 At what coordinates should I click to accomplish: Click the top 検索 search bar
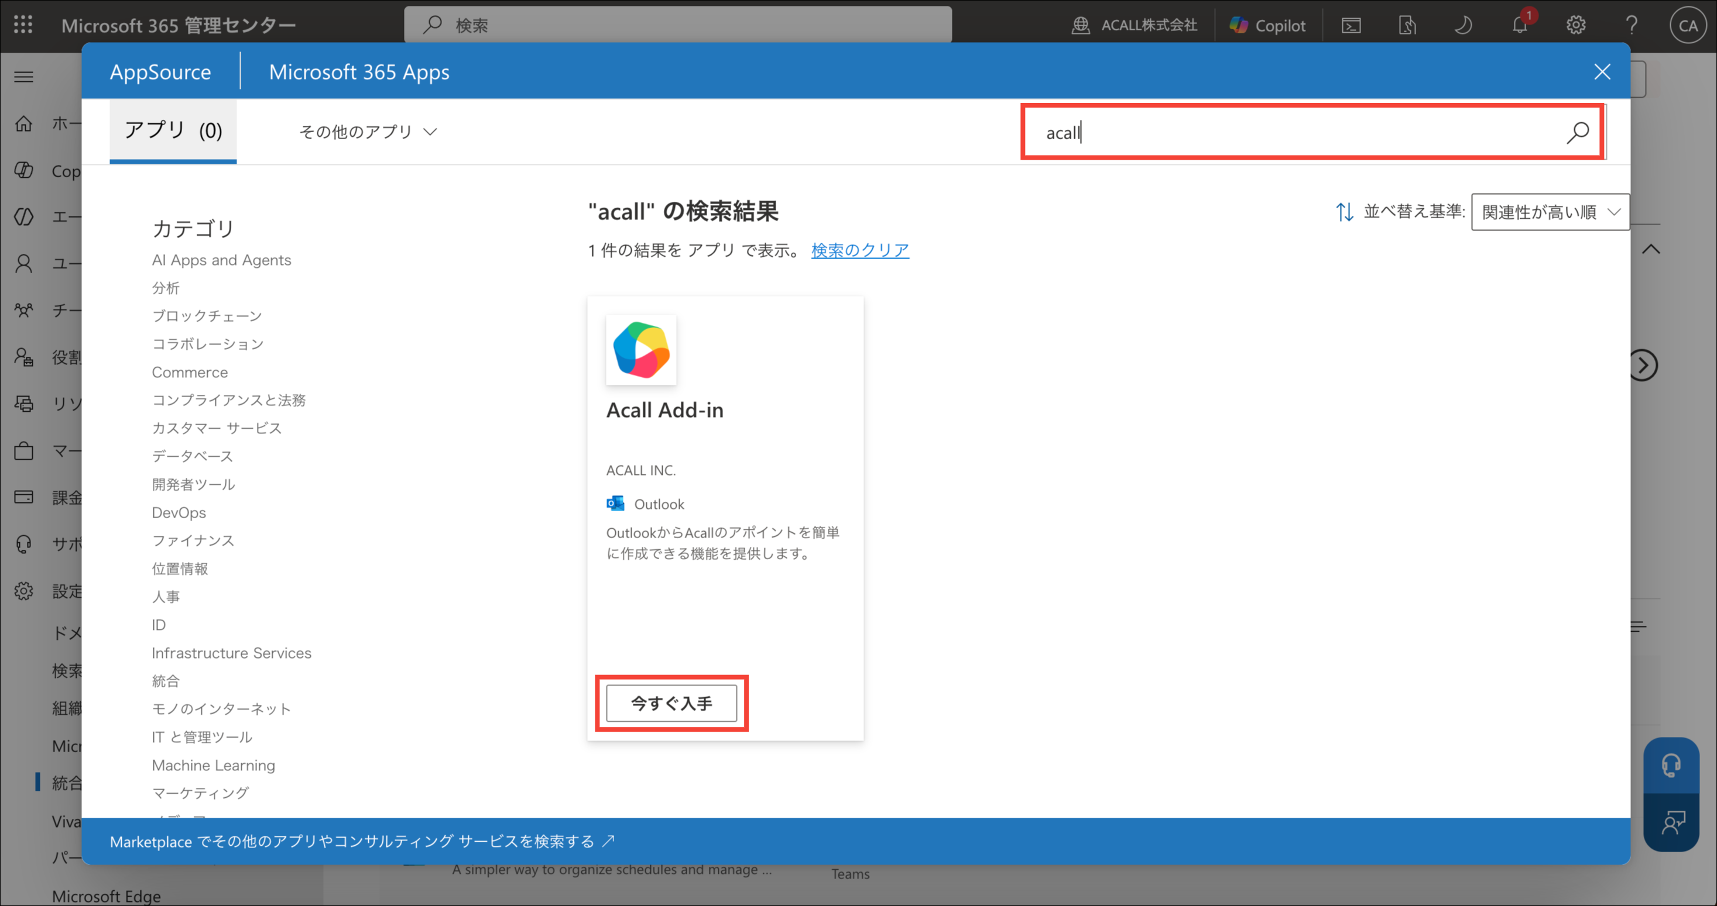click(x=678, y=25)
